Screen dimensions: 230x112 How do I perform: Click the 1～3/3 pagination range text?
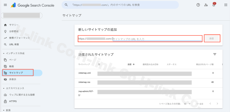click(x=200, y=104)
